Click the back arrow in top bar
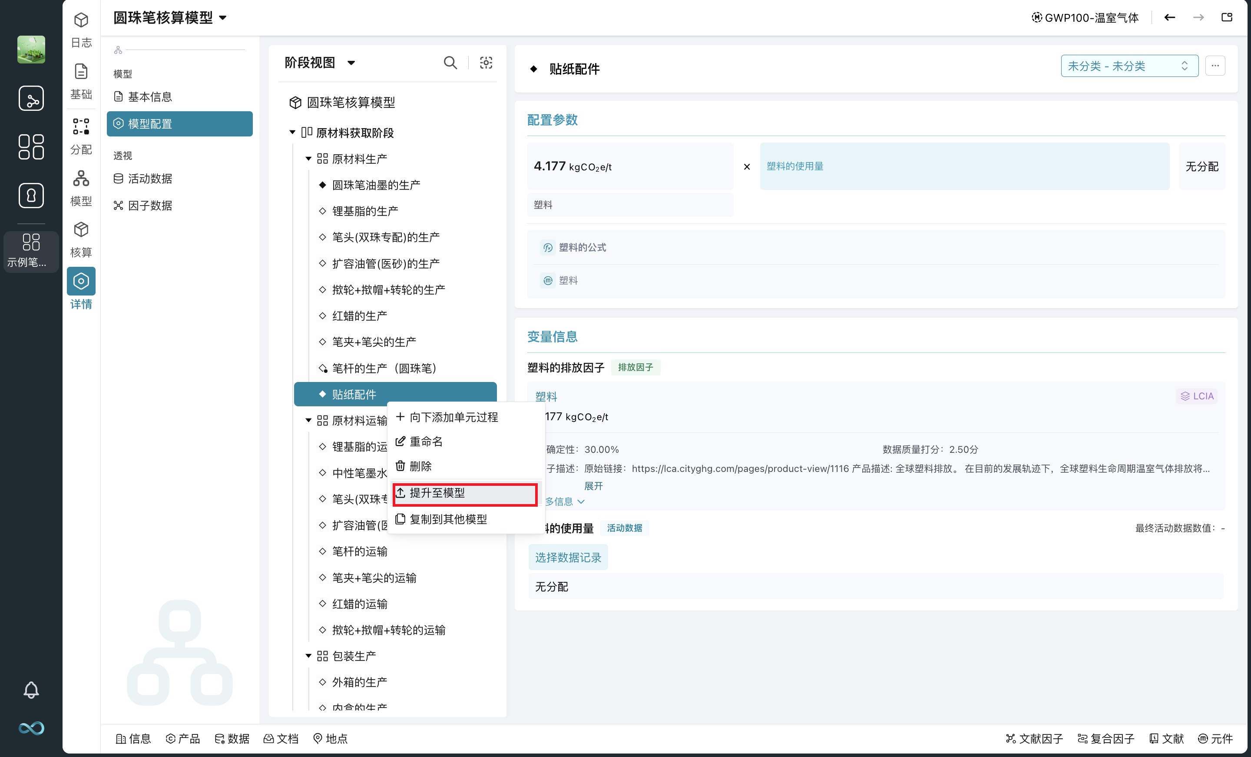1251x757 pixels. pos(1169,17)
